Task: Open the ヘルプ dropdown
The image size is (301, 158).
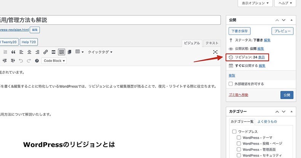Action: point(285,3)
